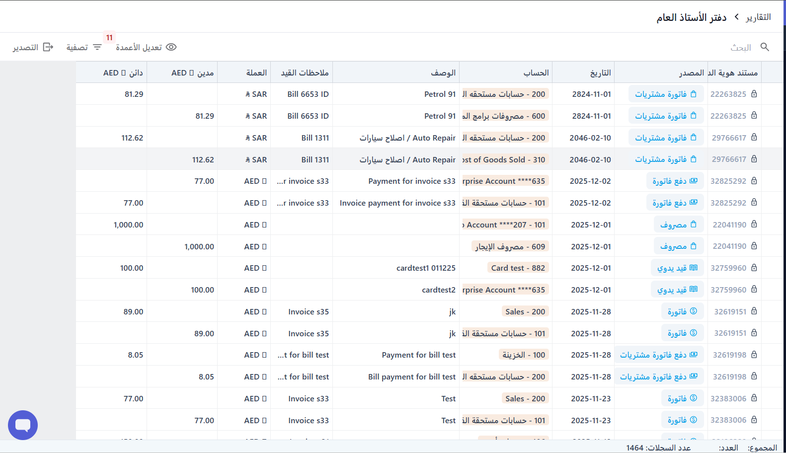
Task: Open the مصروف source link in the مصروف الإيجار - 609 row
Action: pos(673,246)
